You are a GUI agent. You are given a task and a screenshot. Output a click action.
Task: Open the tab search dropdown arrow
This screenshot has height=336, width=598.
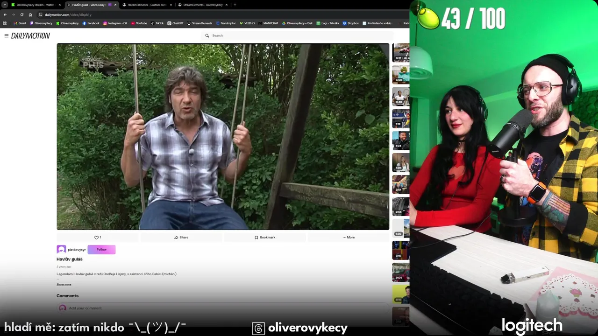[4, 5]
